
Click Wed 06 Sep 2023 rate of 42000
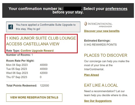click(44, 73)
